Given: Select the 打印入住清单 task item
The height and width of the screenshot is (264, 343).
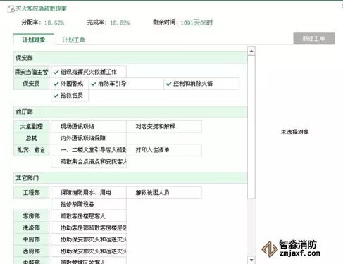Looking at the screenshot, I should [164, 150].
